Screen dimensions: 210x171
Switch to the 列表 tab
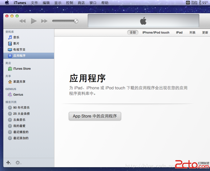click(x=192, y=33)
